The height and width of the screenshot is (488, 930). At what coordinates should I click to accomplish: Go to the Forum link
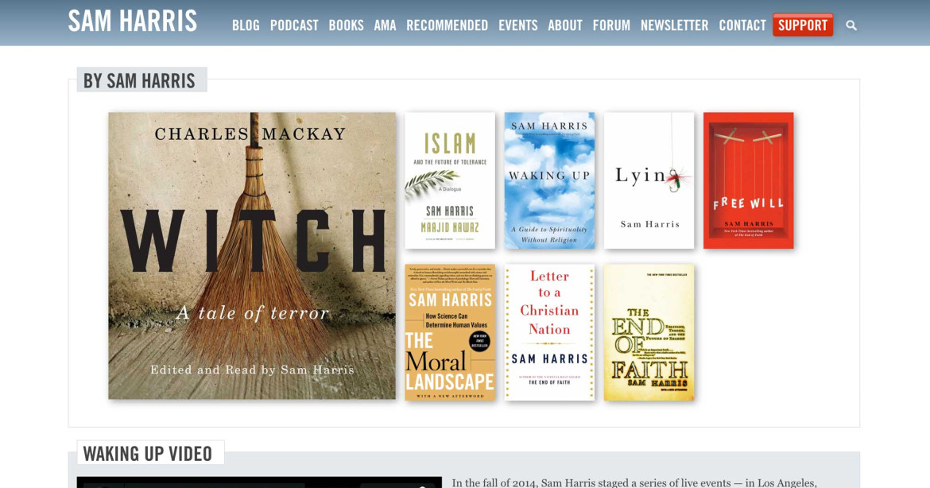(x=611, y=25)
